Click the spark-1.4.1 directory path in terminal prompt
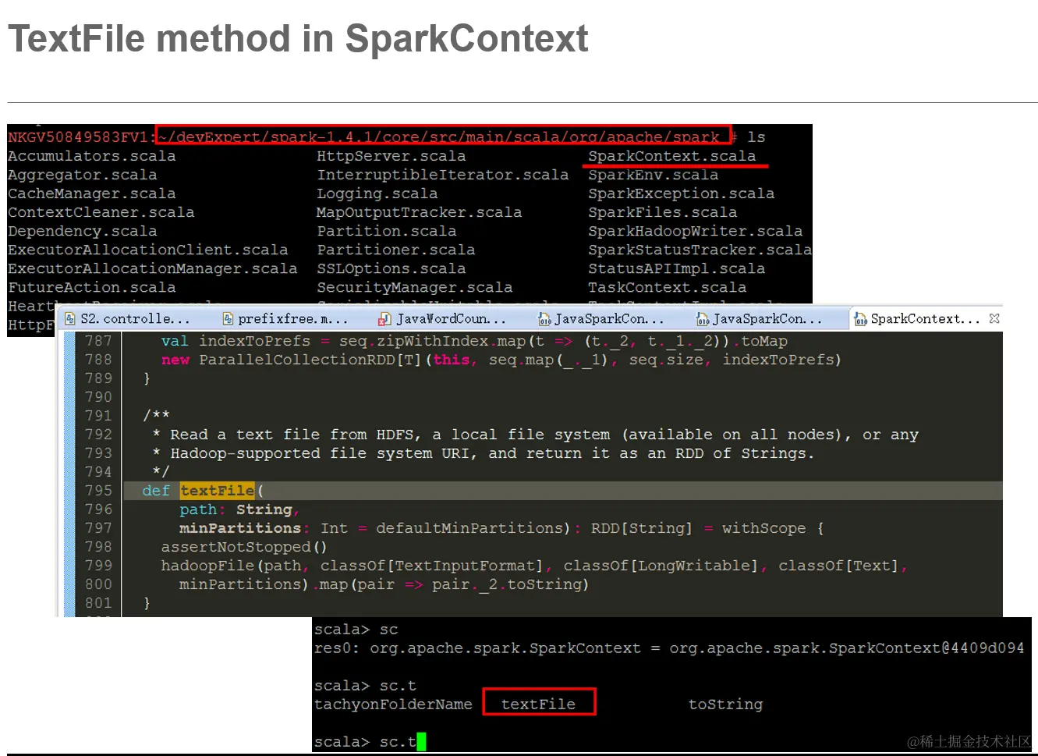 click(438, 137)
